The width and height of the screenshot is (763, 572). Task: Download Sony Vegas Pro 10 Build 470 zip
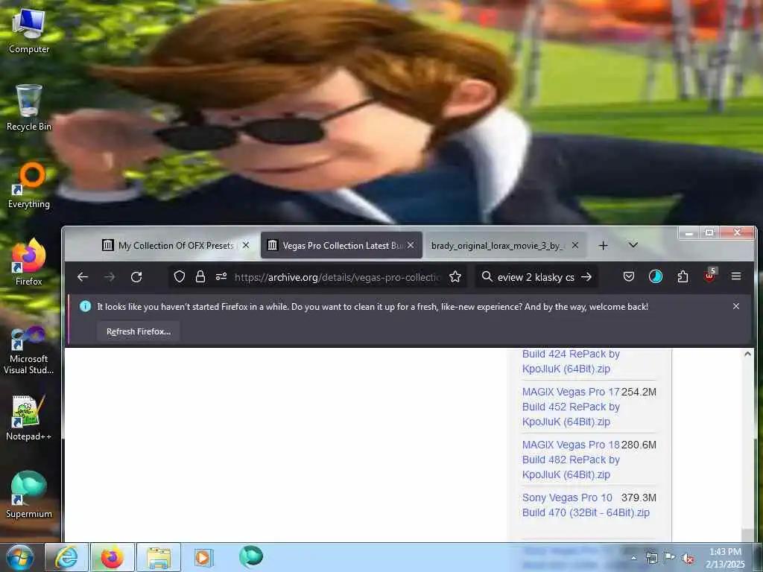(586, 505)
